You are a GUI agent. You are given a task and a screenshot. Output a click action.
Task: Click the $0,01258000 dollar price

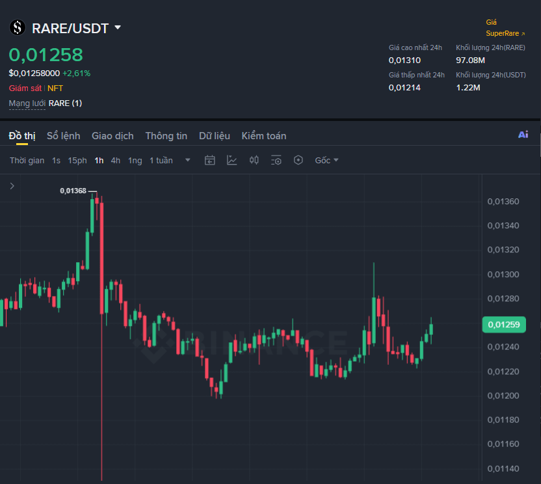[34, 74]
